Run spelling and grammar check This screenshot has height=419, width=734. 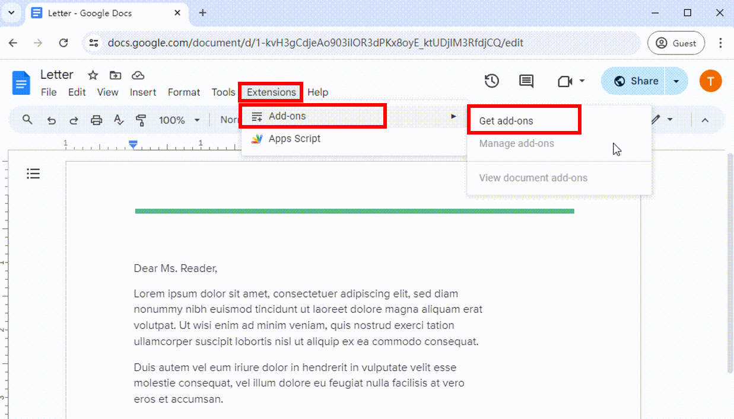pos(119,120)
